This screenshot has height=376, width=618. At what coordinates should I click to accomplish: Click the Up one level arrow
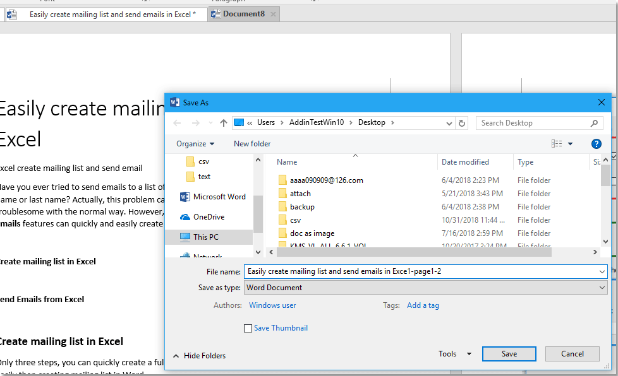223,123
